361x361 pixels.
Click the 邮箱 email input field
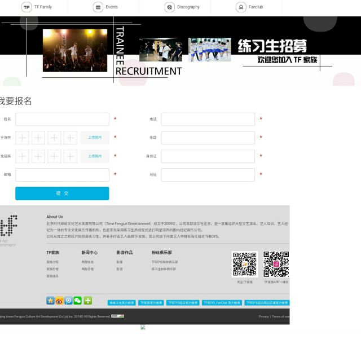(x=62, y=175)
